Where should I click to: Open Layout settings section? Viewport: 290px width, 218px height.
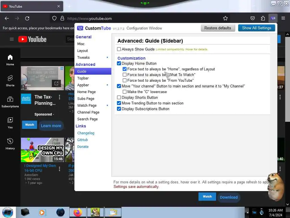93,51
